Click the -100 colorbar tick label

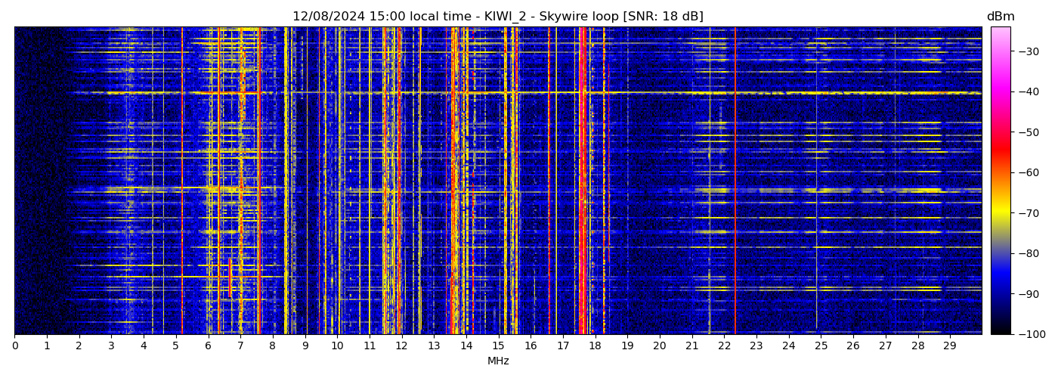pyautogui.click(x=1030, y=334)
